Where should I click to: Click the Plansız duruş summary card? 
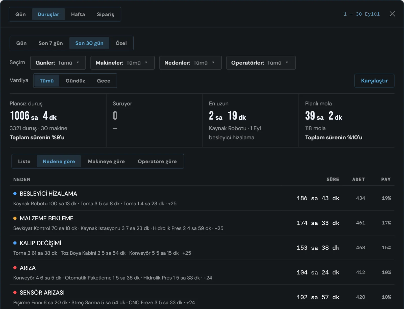click(x=58, y=120)
